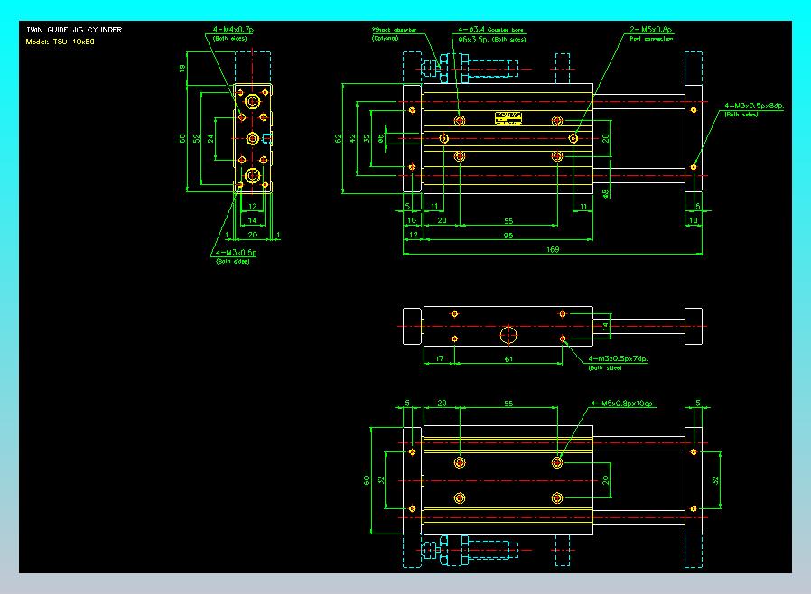The width and height of the screenshot is (811, 594).
Task: Click the '61' dimension in middle view
Action: tap(508, 358)
